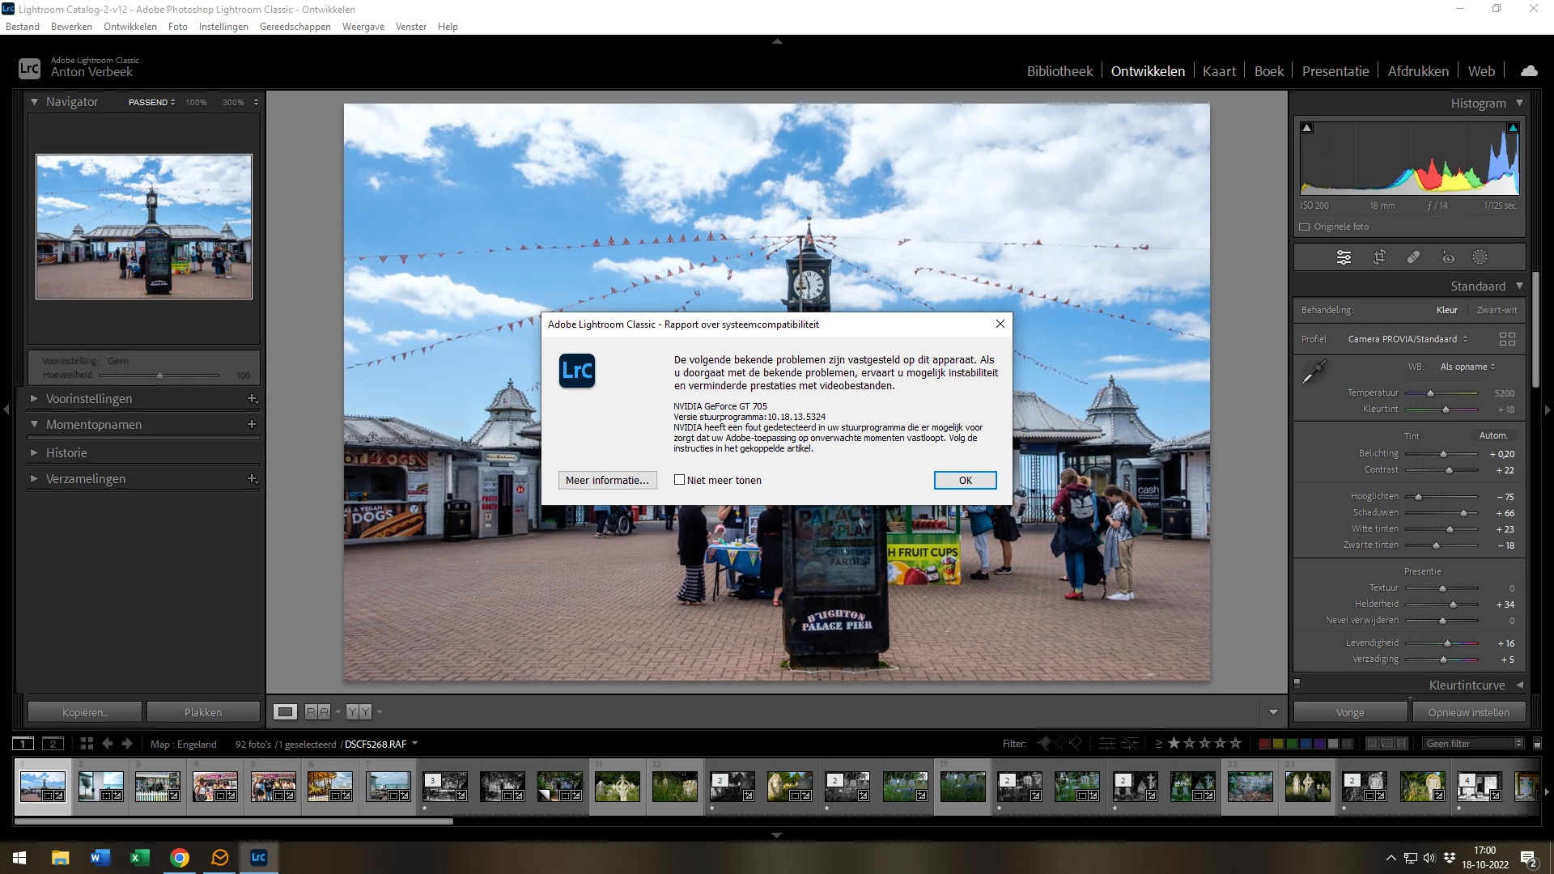Switch to the Bibliotheek module
This screenshot has height=874, width=1554.
point(1059,71)
